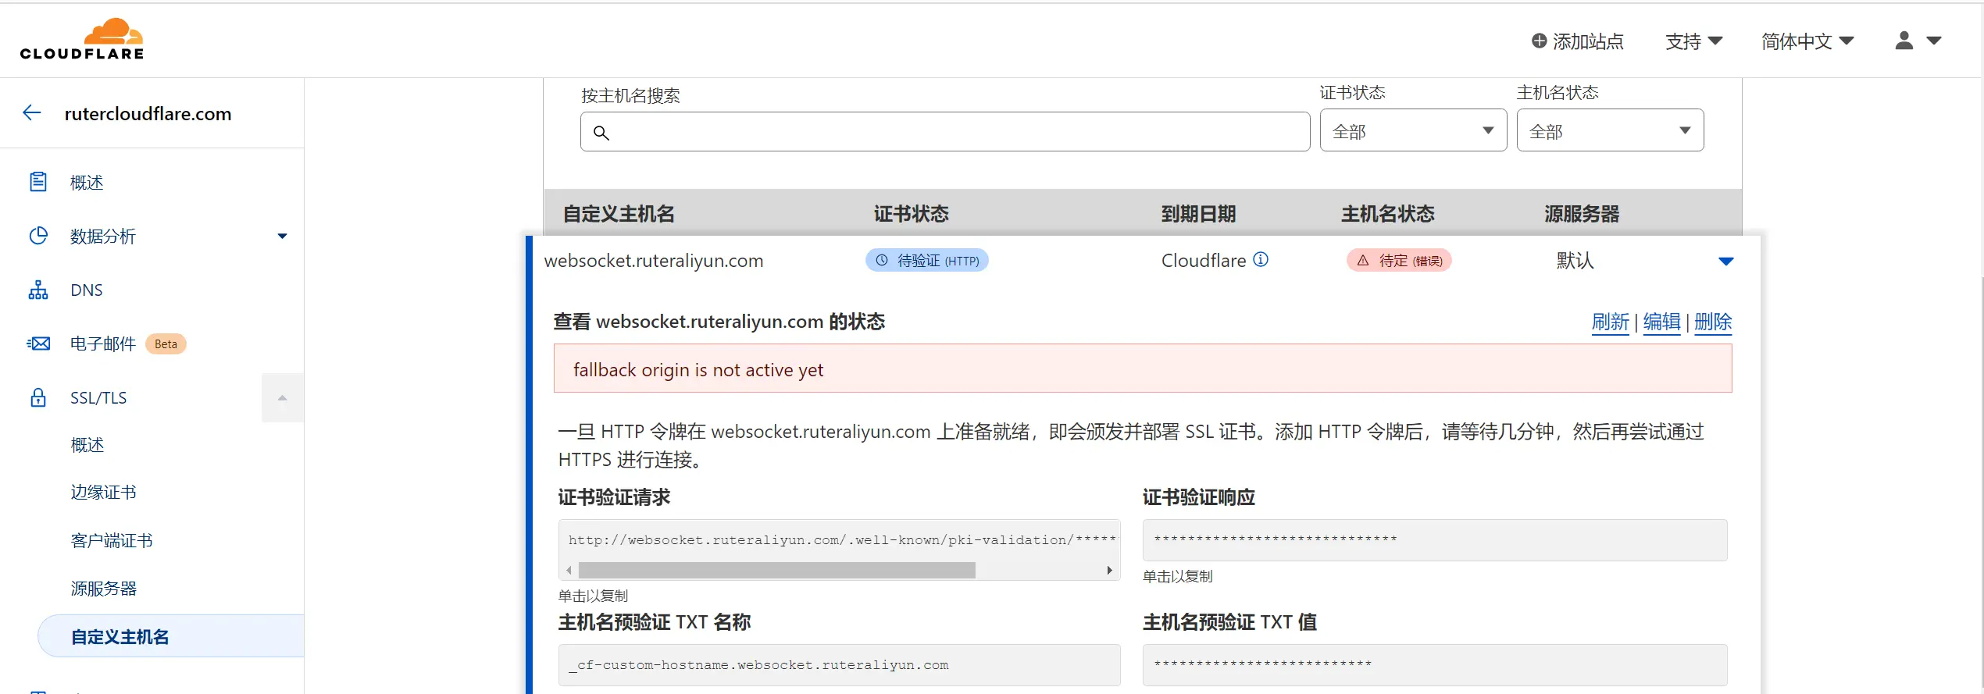The image size is (1984, 694).
Task: Open the account menu caret
Action: (x=1934, y=41)
